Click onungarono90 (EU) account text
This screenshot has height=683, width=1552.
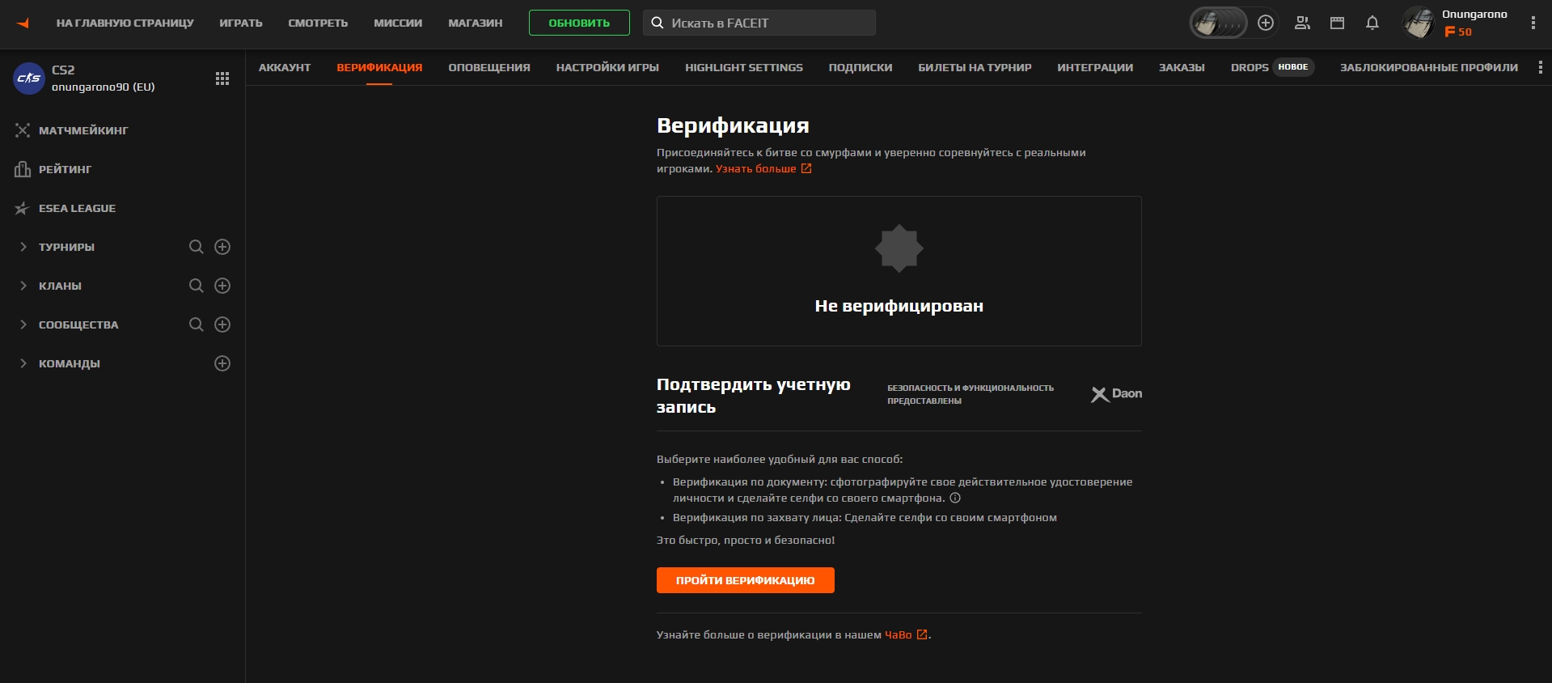pos(103,87)
